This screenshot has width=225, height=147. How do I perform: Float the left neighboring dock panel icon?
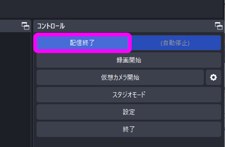[x=26, y=26]
